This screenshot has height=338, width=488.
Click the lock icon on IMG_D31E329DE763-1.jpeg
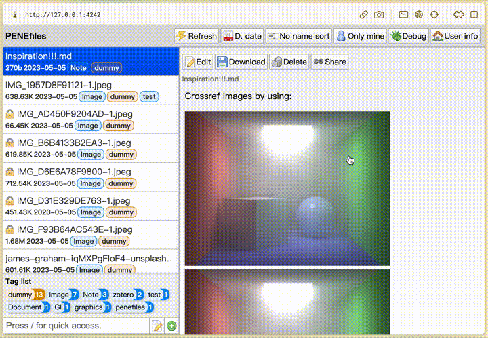tap(10, 201)
